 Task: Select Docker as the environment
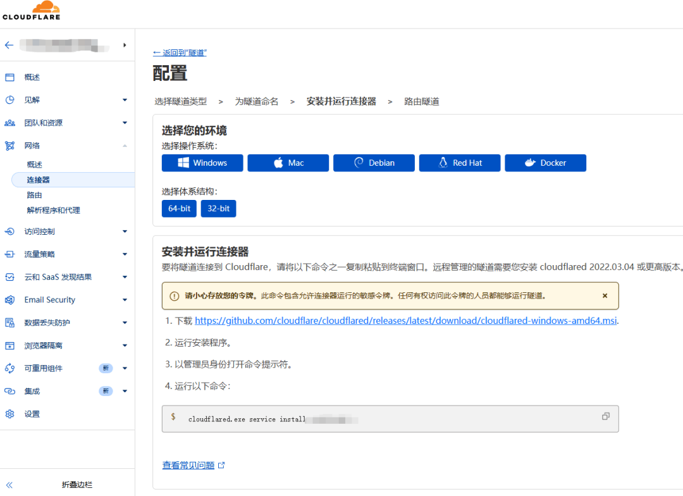click(545, 163)
